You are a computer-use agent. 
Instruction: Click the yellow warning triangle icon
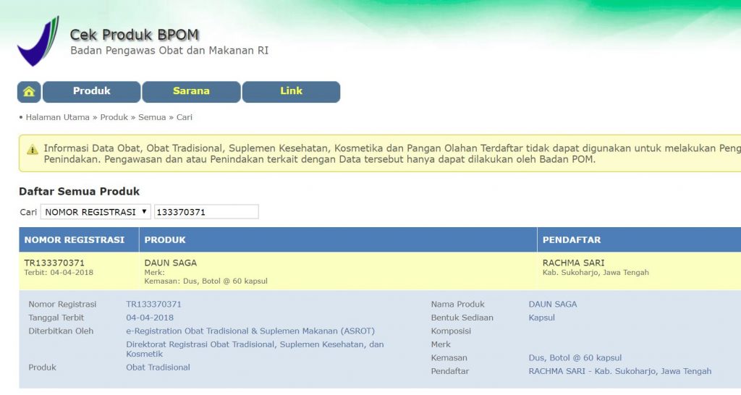pos(32,150)
